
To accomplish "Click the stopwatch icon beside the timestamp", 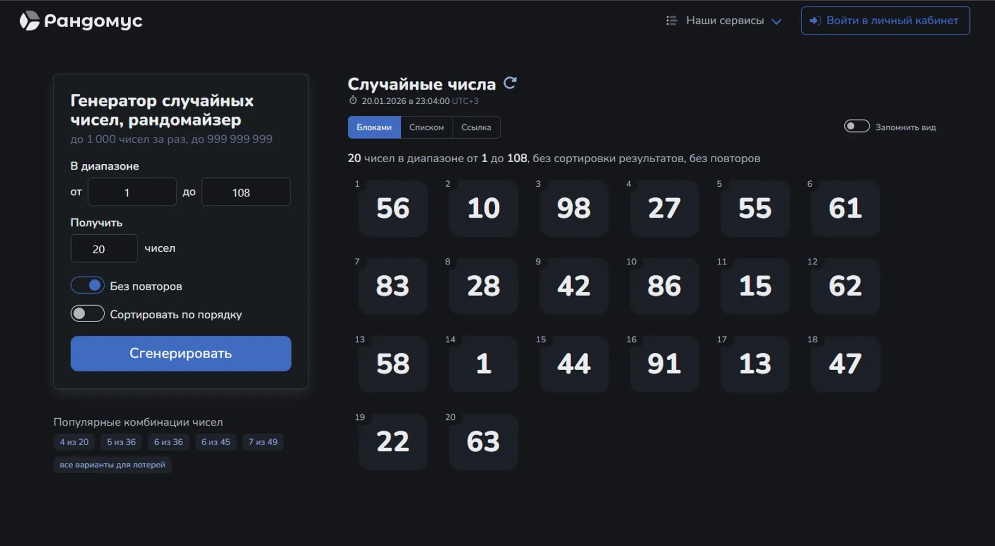I will tap(353, 100).
